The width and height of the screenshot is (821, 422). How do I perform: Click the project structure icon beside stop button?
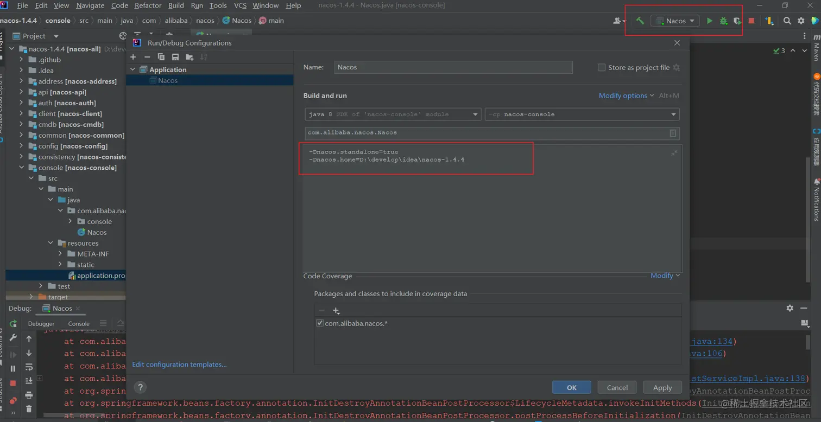coord(769,21)
